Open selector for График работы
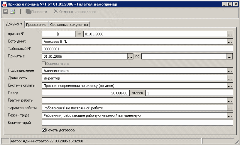240x145 pixels. click(230, 100)
